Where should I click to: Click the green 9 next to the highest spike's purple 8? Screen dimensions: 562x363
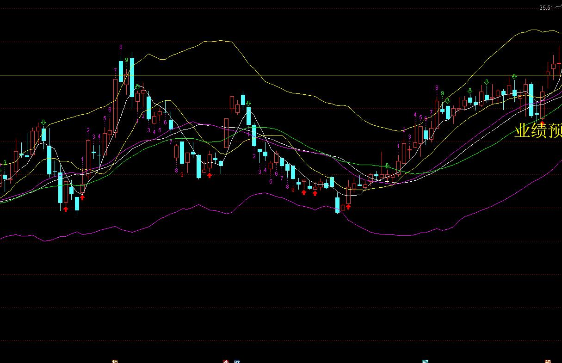click(x=126, y=60)
